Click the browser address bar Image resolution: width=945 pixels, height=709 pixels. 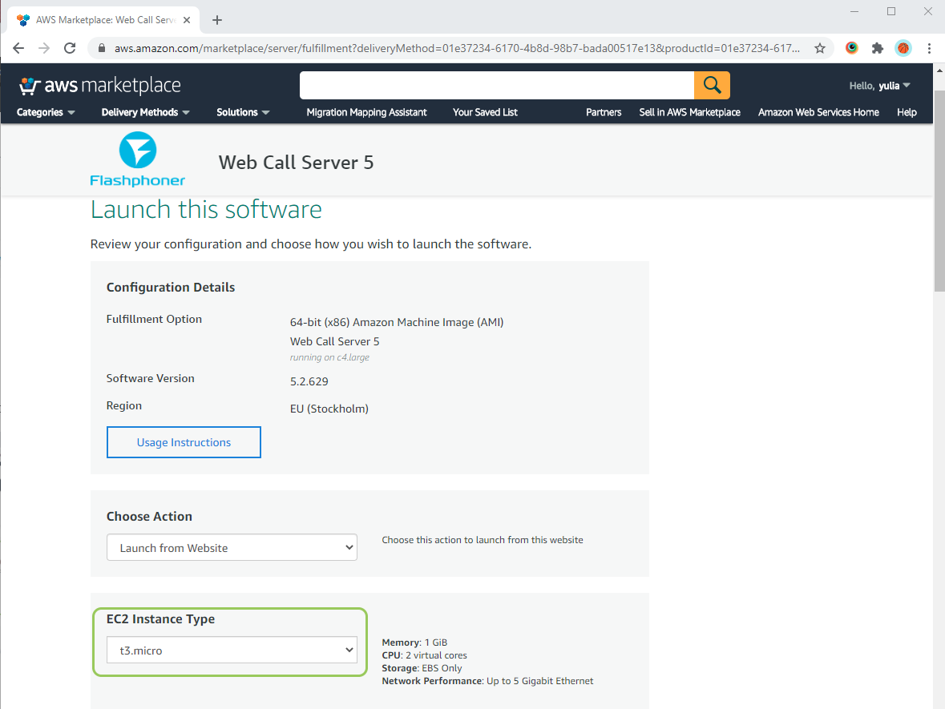(x=457, y=48)
